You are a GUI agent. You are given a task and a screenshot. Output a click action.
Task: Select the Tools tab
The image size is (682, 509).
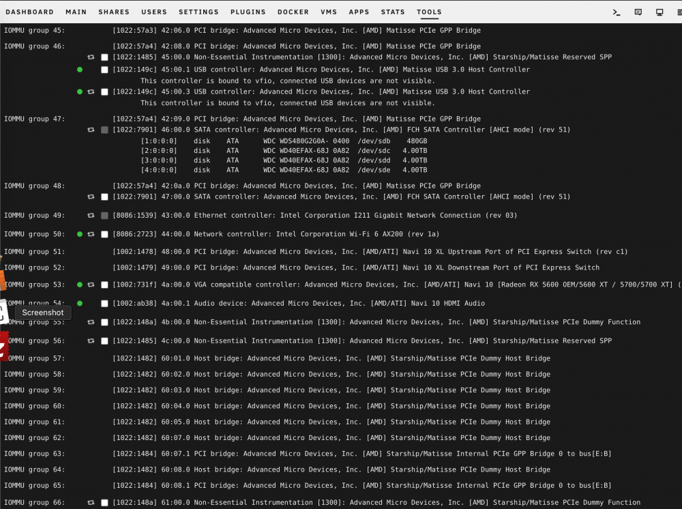(429, 12)
